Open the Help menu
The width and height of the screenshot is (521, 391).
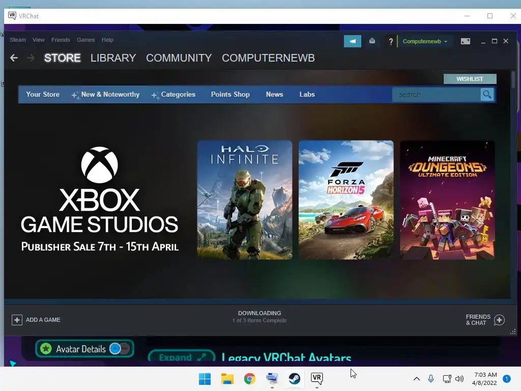pyautogui.click(x=107, y=40)
